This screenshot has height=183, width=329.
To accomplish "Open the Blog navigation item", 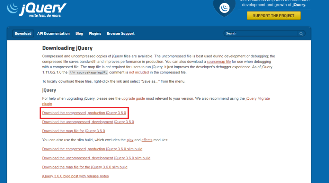I will pos(79,34).
